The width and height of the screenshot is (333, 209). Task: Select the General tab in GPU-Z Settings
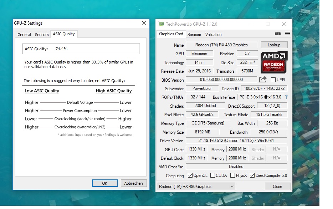[x=24, y=35]
